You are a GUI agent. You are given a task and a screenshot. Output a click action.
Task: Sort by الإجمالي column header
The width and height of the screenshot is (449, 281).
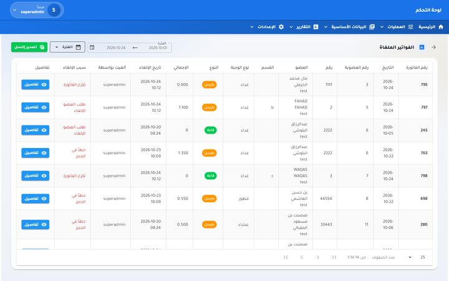pos(181,67)
